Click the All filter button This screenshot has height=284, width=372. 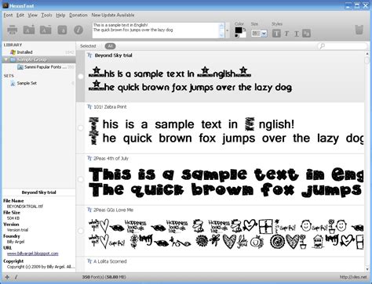(110, 46)
